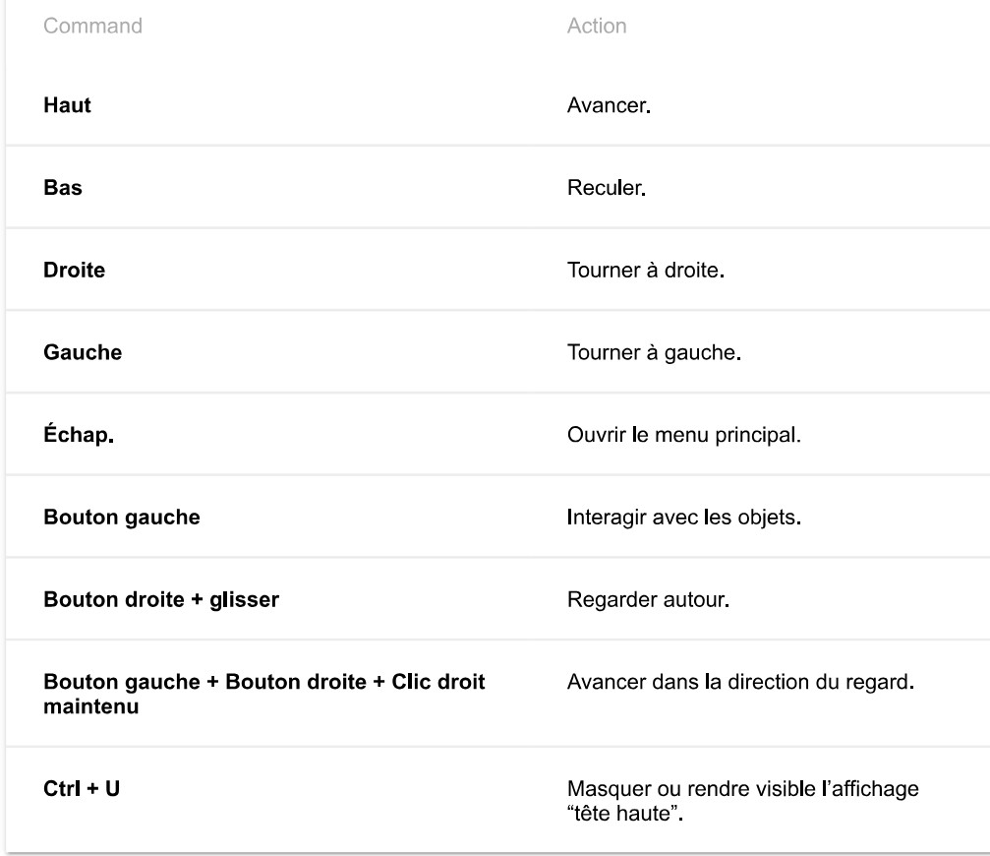
Task: Select the "Bouton gauche" command cell
Action: [122, 517]
